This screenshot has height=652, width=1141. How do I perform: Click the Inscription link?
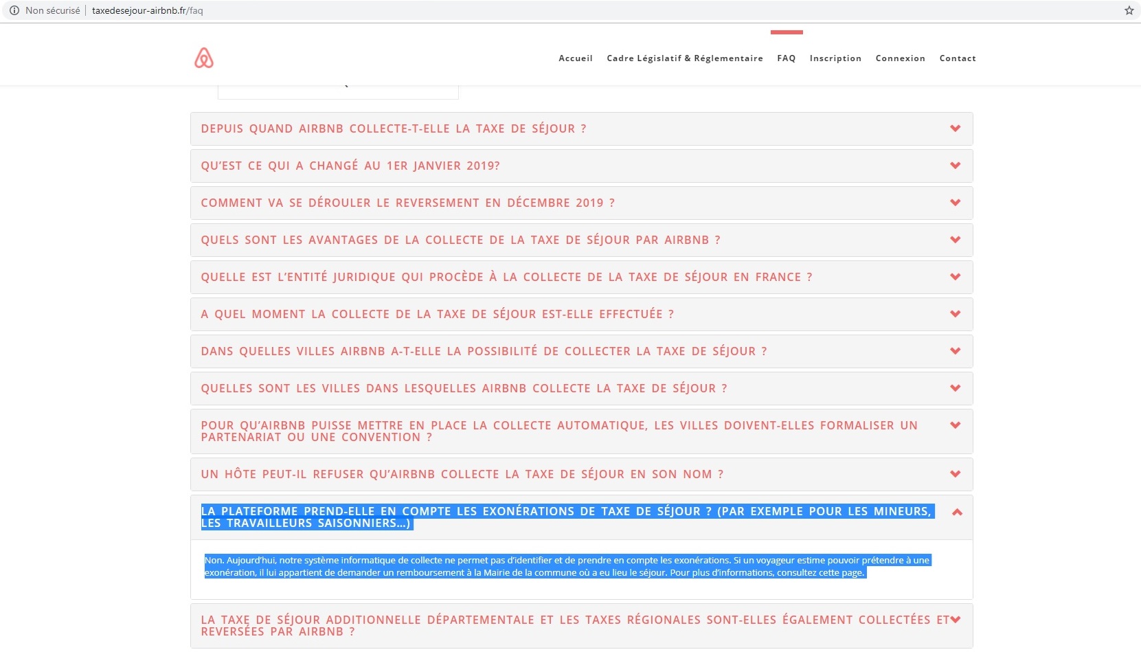click(x=835, y=58)
